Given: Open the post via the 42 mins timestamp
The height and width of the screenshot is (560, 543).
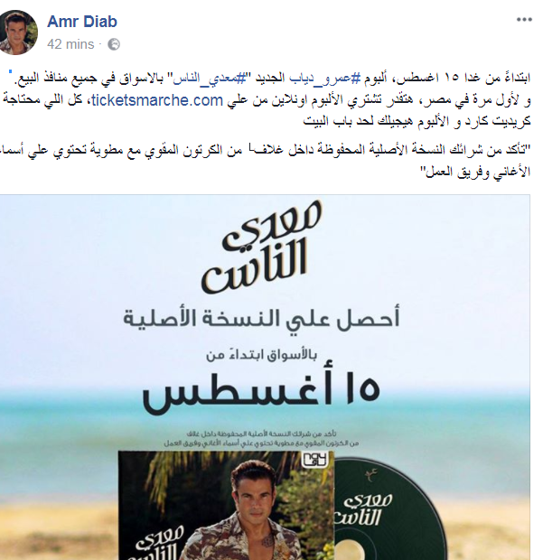Looking at the screenshot, I should click(x=70, y=44).
